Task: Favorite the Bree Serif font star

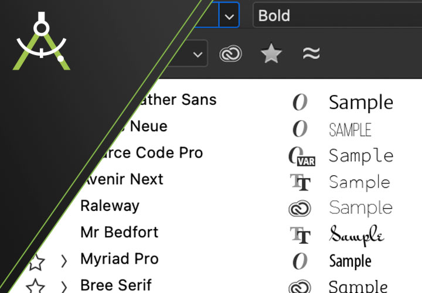Action: pyautogui.click(x=35, y=287)
